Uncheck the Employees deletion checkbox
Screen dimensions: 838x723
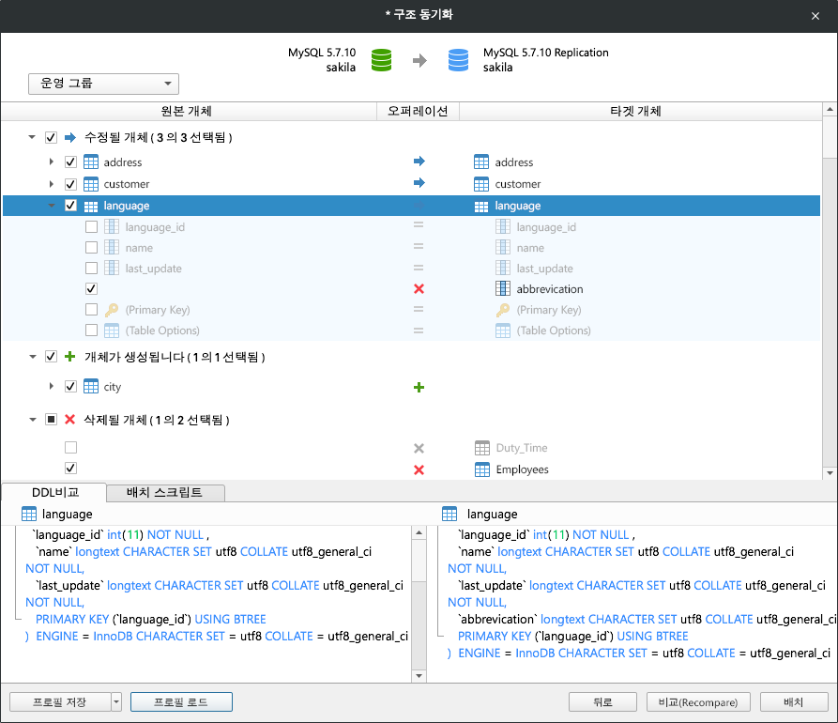point(70,468)
